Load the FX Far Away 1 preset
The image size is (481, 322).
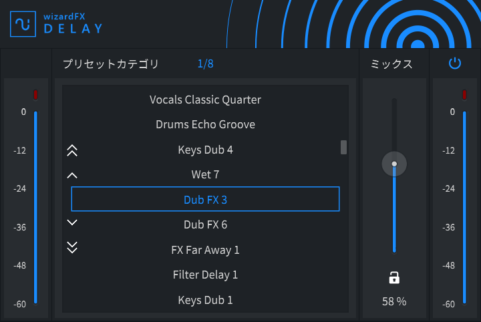[x=205, y=250]
